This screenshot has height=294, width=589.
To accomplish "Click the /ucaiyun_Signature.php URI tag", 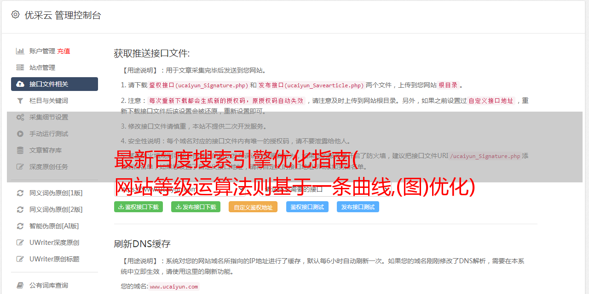I will coord(485,156).
